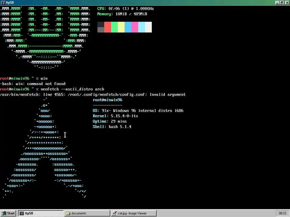
Task: Click the 'CPU: 0f/06 (1) @ 1.000GHz' line
Action: [125, 8]
